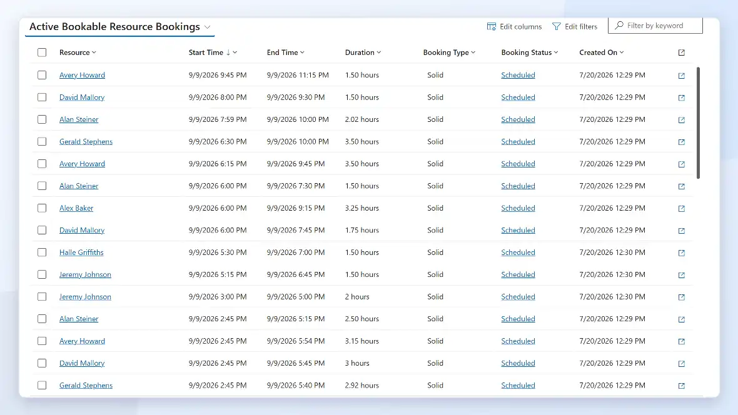This screenshot has height=415, width=738.
Task: Open the record icon for the Jeremy Johnson 5:15 PM booking
Action: click(681, 274)
